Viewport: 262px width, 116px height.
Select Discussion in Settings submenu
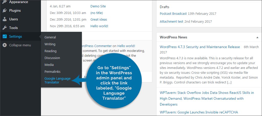click(52, 58)
